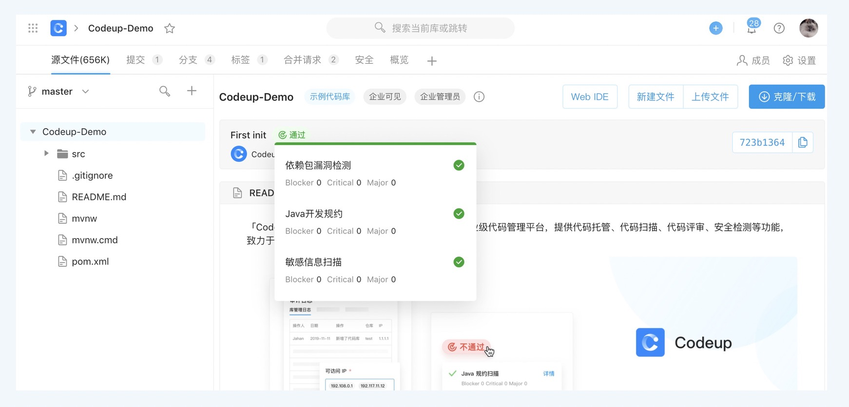
Task: Open members via person icon
Action: (742, 60)
